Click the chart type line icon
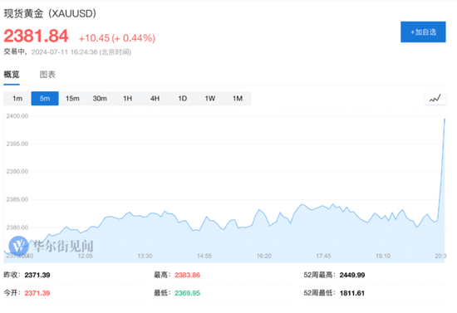 [435, 99]
